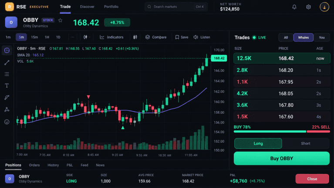Switch chart to 15m timeframe
Viewport: 334px width, 188px height.
point(34,37)
